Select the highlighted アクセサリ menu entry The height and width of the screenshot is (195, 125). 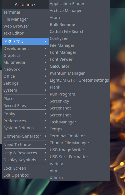point(26,41)
